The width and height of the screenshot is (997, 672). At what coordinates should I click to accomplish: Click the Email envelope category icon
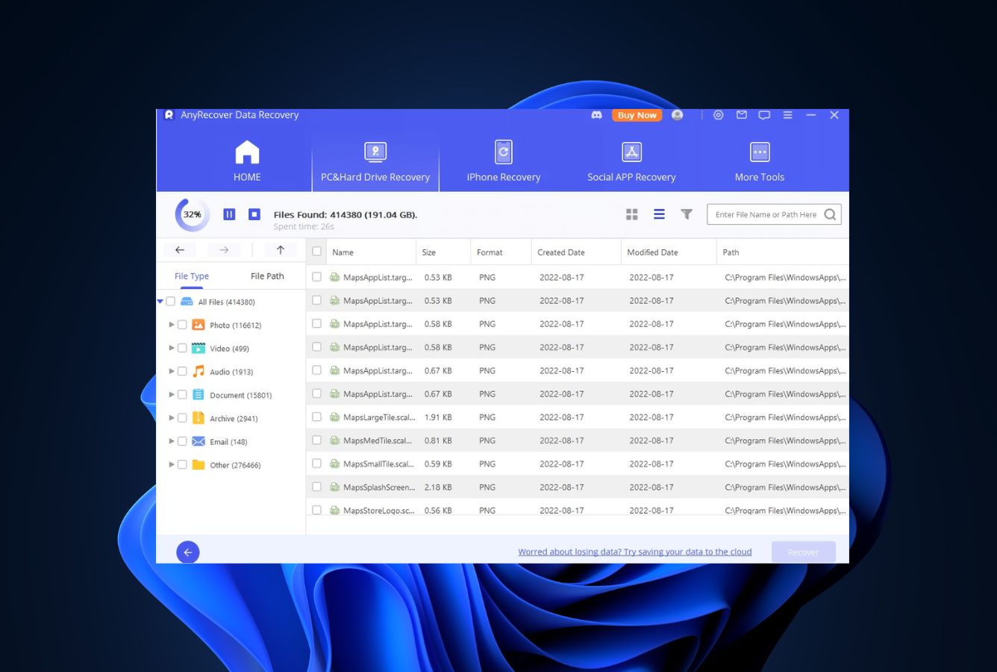click(199, 441)
